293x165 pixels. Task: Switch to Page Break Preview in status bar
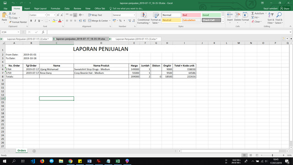(x=257, y=155)
